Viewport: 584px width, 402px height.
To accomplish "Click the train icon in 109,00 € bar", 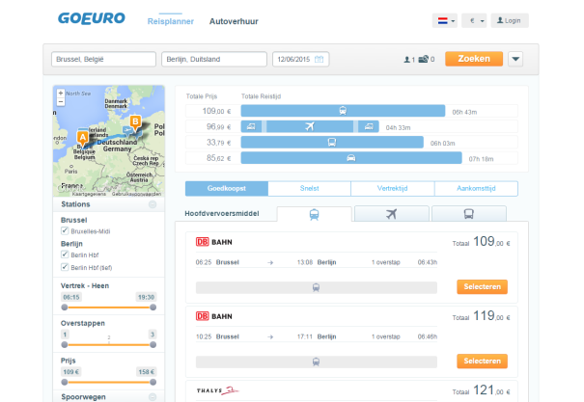I will point(343,111).
